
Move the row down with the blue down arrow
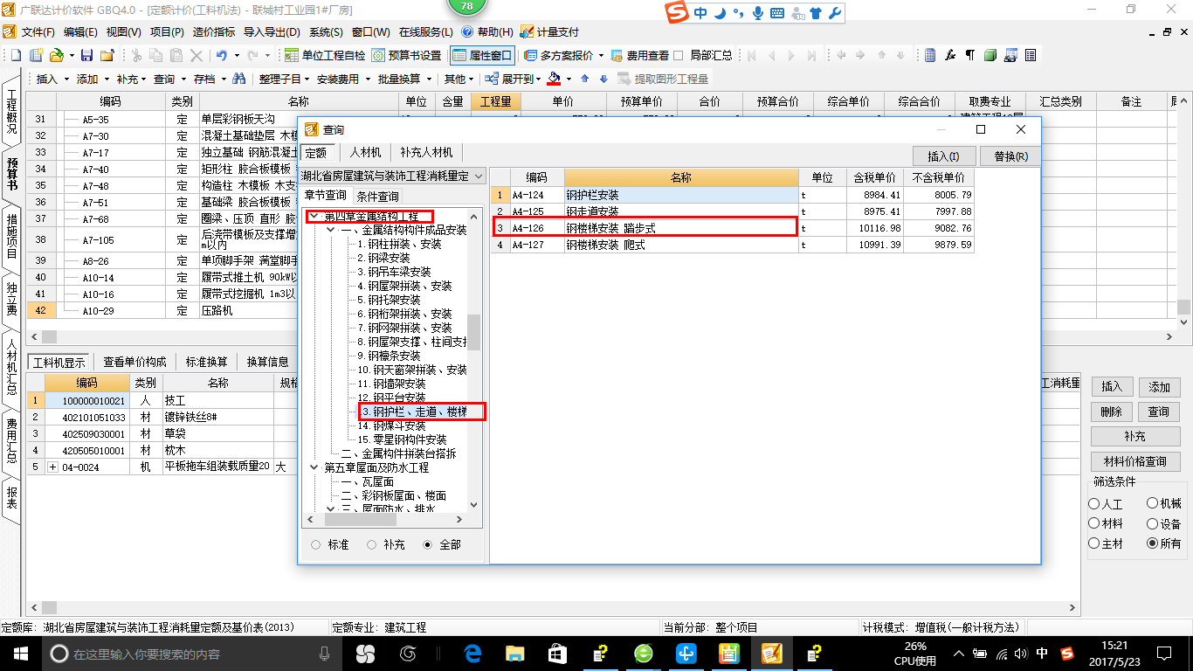(x=603, y=79)
